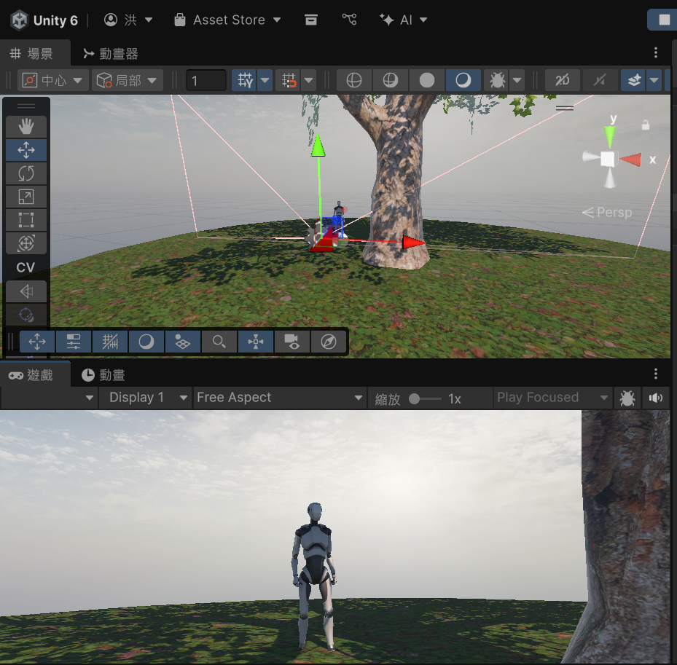Switch to the 動畫 animation tab

click(x=103, y=375)
